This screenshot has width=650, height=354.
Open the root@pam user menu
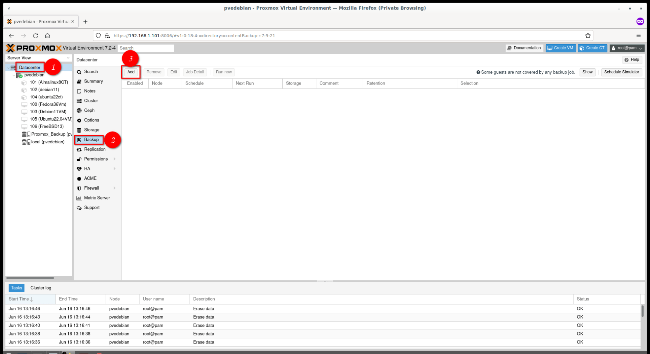pos(627,48)
